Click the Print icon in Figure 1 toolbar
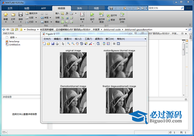 pyautogui.click(x=57, y=44)
